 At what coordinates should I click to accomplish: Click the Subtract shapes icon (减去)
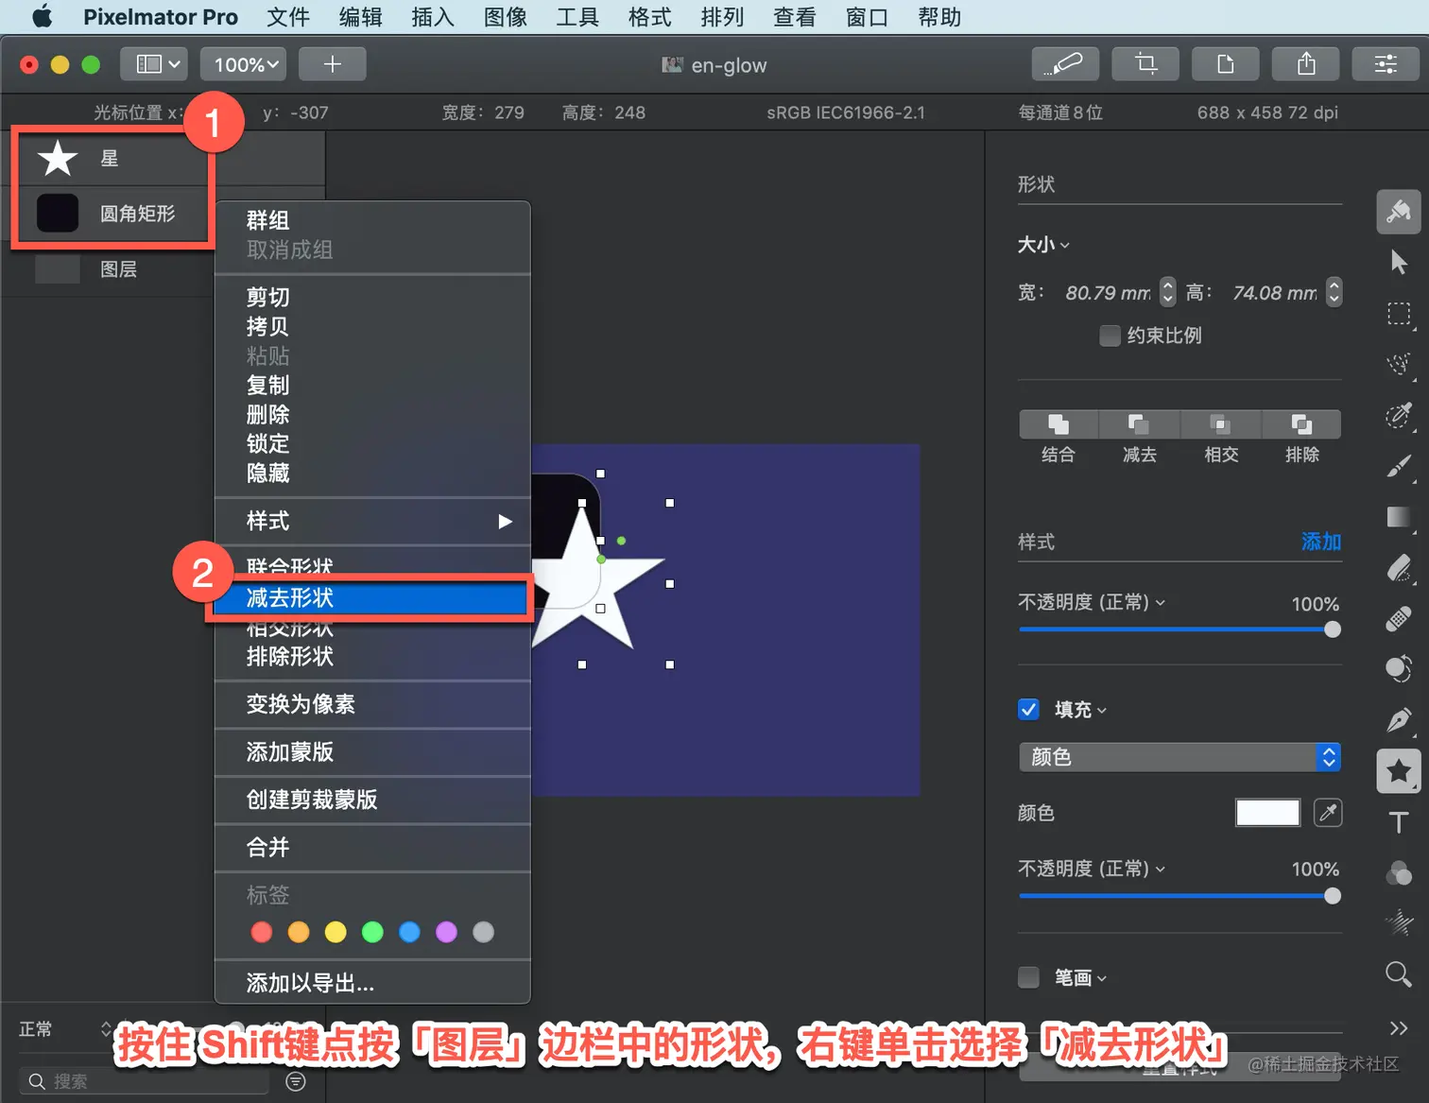point(1139,424)
